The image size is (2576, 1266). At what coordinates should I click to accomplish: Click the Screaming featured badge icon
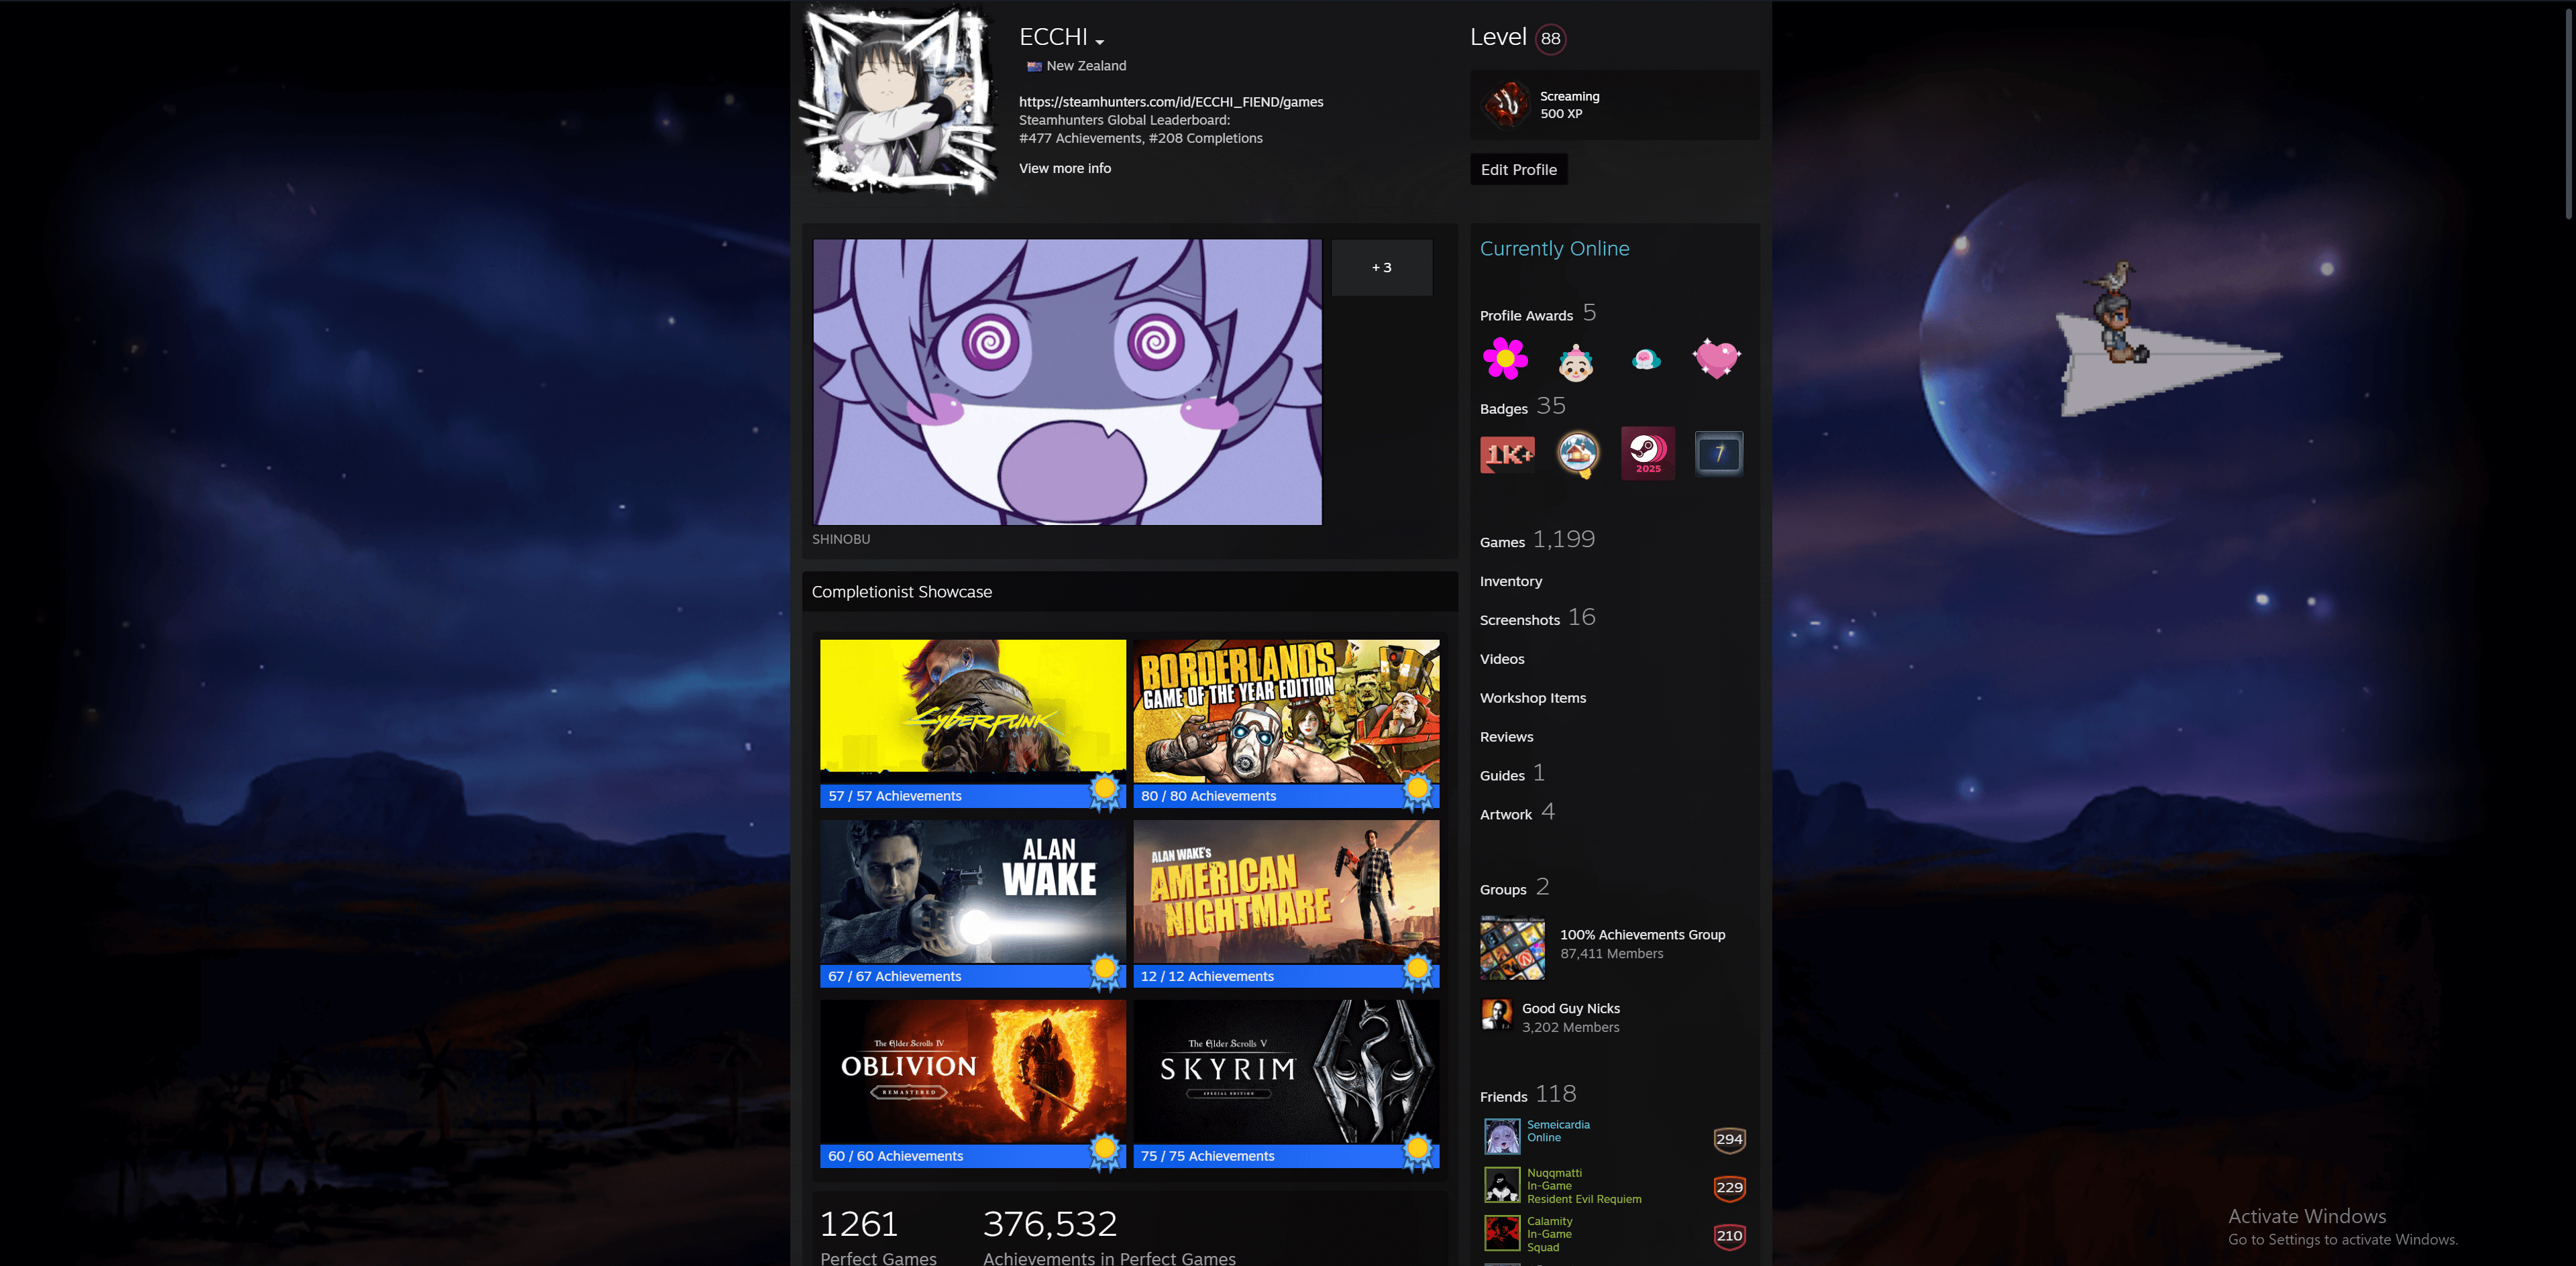pyautogui.click(x=1506, y=105)
